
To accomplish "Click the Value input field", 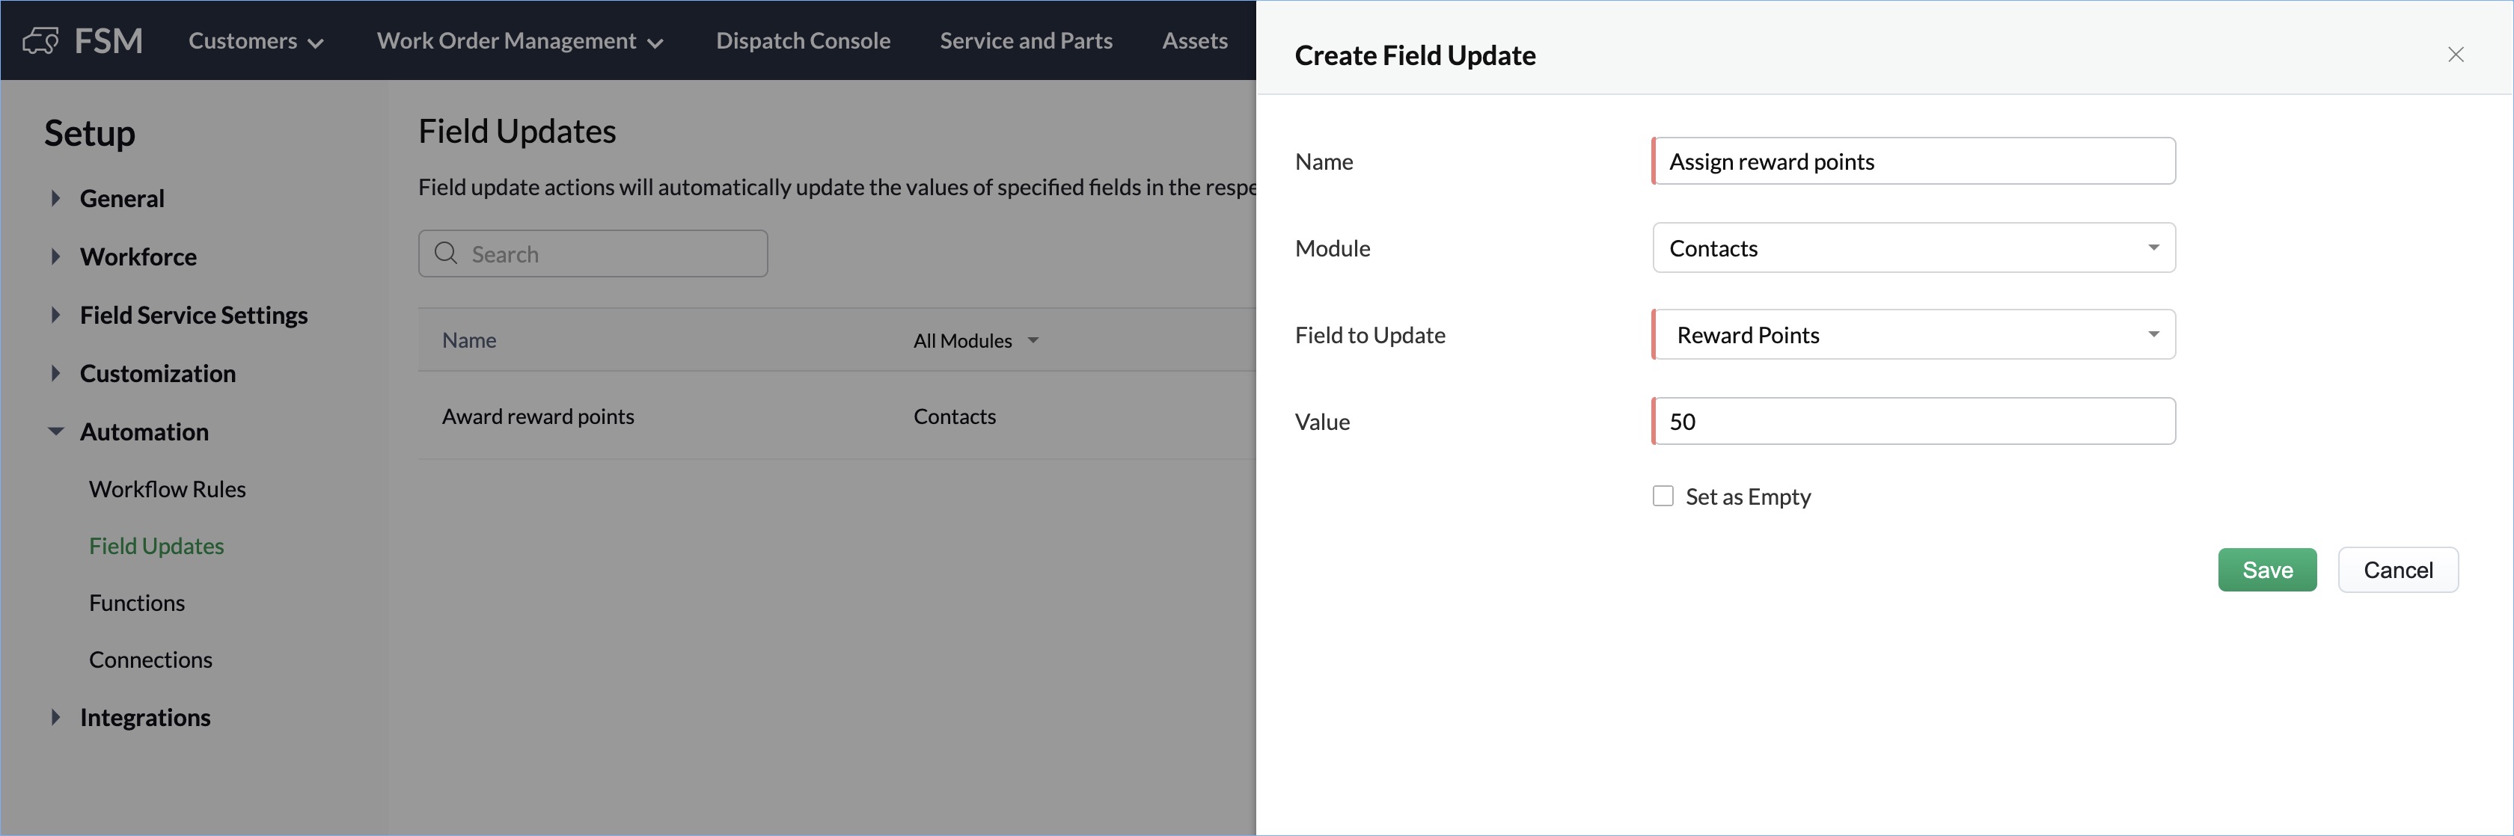I will pos(1913,422).
